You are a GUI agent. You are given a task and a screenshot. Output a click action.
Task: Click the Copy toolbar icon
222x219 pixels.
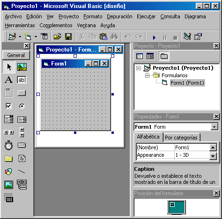click(x=92, y=36)
